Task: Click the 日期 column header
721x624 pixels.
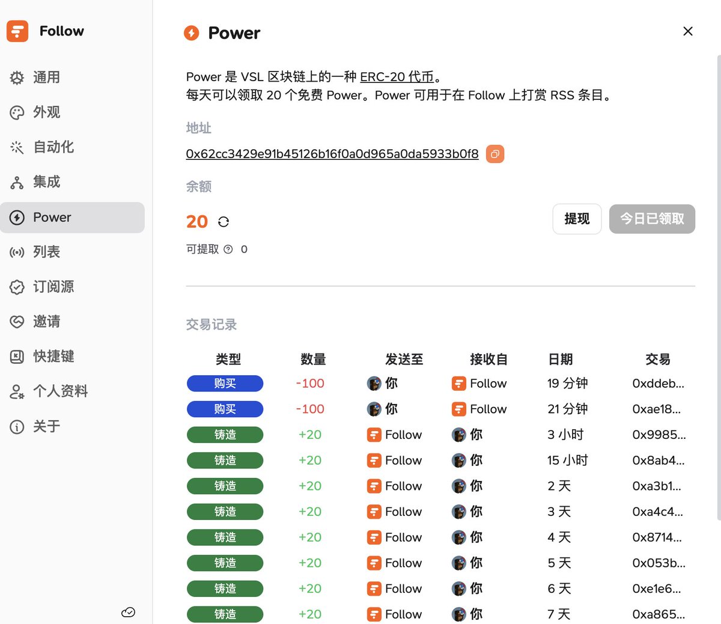Action: click(x=561, y=359)
